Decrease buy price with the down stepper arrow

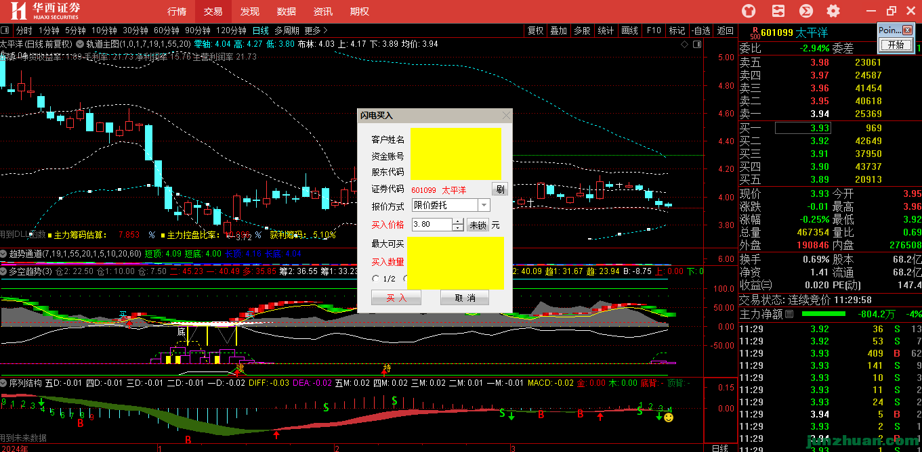point(458,228)
